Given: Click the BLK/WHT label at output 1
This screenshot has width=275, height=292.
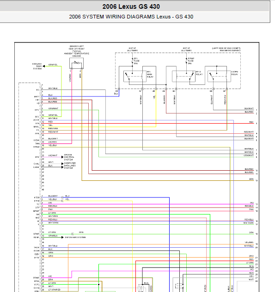Looking at the screenshot, I should coord(249,108).
